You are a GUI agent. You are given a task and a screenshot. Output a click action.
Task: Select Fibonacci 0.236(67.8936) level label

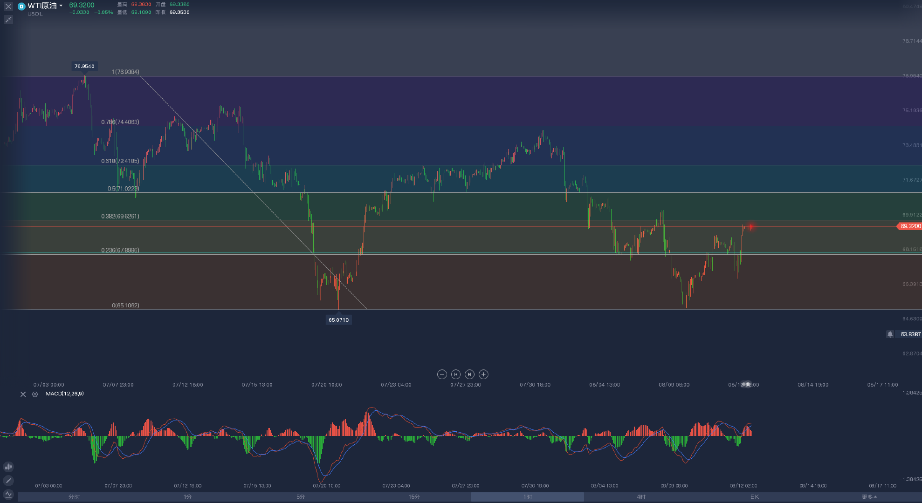120,250
